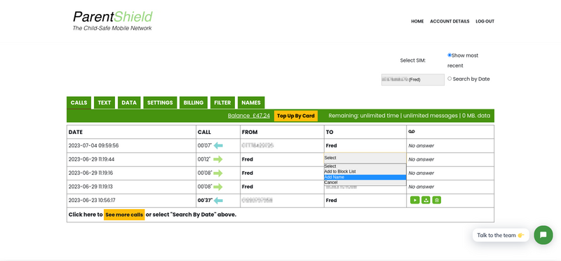Viewport: 561px width, 261px height.
Task: Click the ParentShield logo
Action: [113, 20]
